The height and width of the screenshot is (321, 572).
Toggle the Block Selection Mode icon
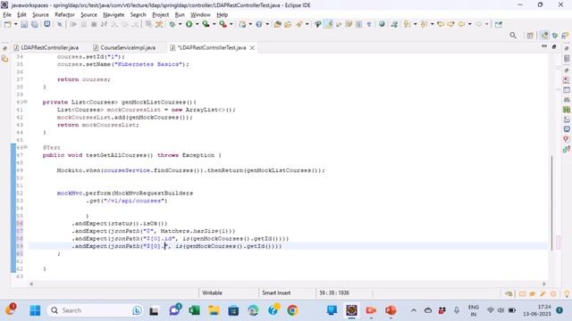(x=359, y=24)
